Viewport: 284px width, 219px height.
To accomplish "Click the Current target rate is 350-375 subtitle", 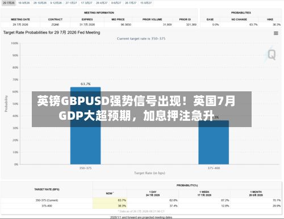I will (x=141, y=39).
